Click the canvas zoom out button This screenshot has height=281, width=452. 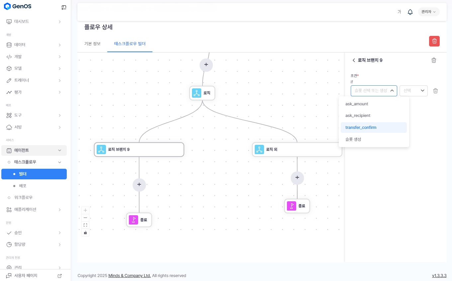[85, 218]
